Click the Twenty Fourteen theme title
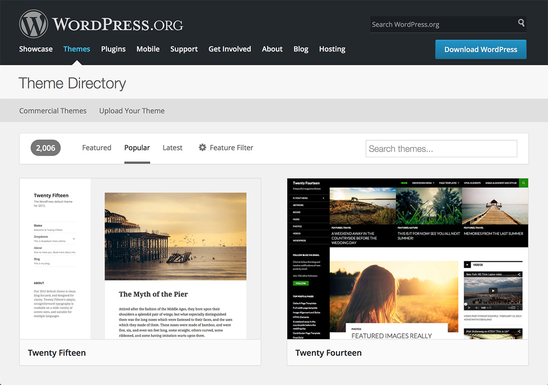This screenshot has height=385, width=548. click(328, 353)
